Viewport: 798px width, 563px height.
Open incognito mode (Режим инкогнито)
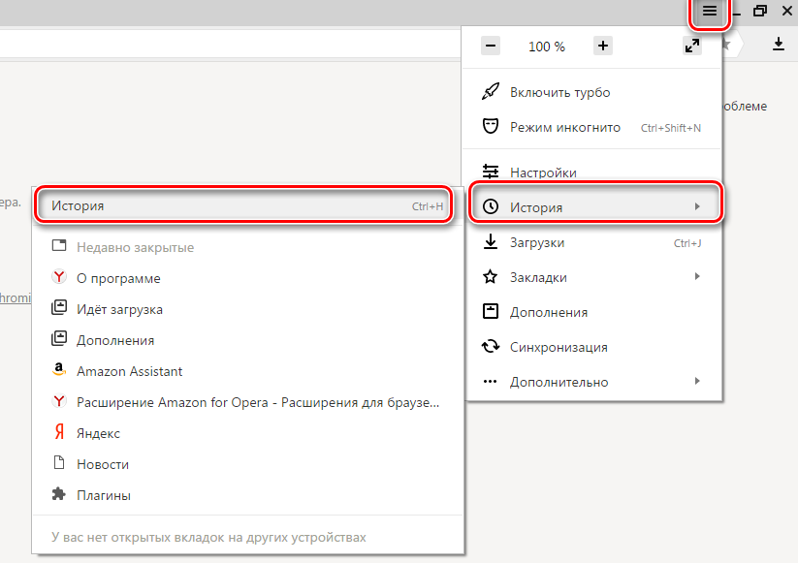point(564,127)
